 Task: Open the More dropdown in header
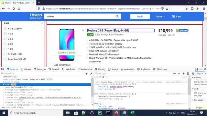(160, 16)
